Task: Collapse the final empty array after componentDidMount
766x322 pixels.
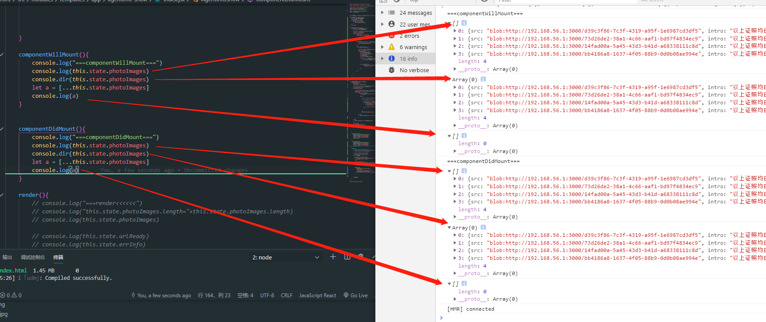Action: coord(449,284)
